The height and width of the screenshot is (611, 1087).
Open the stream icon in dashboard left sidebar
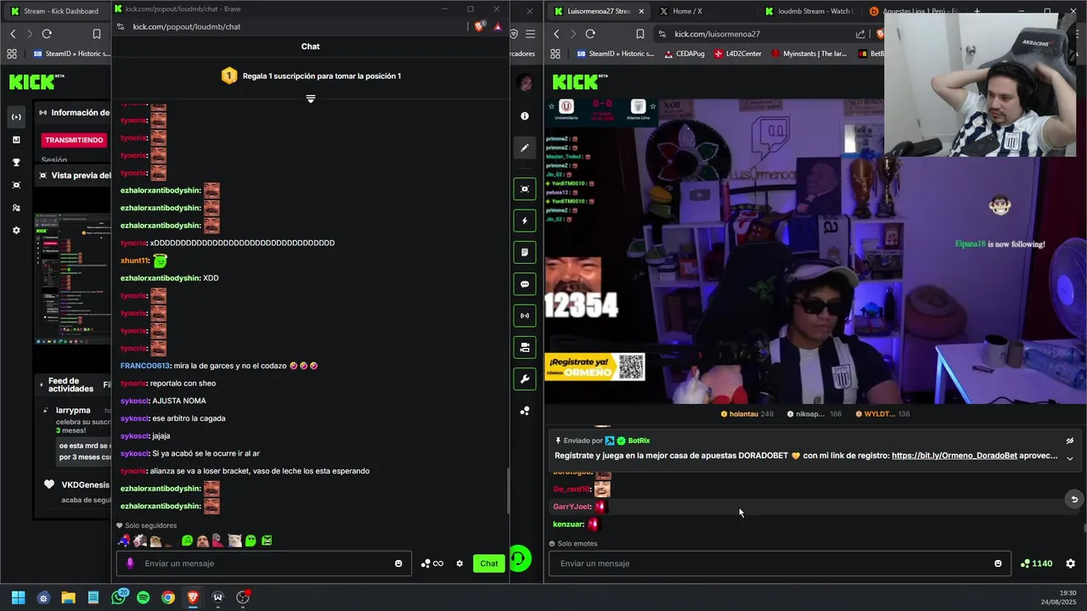coord(16,117)
